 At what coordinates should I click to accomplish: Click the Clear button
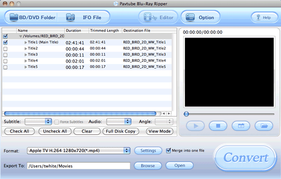[x=87, y=131]
